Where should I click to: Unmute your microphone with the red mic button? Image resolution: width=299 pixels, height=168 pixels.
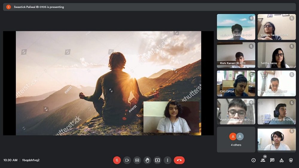point(117,160)
